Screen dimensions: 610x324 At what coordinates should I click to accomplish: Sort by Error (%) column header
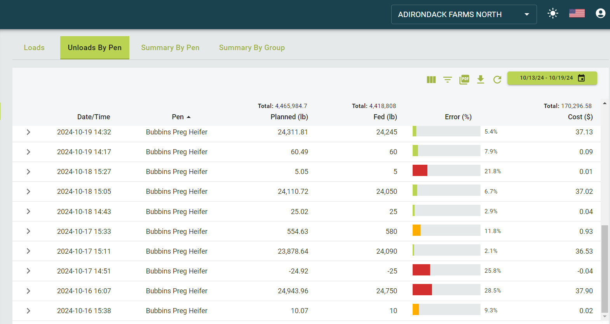(458, 117)
